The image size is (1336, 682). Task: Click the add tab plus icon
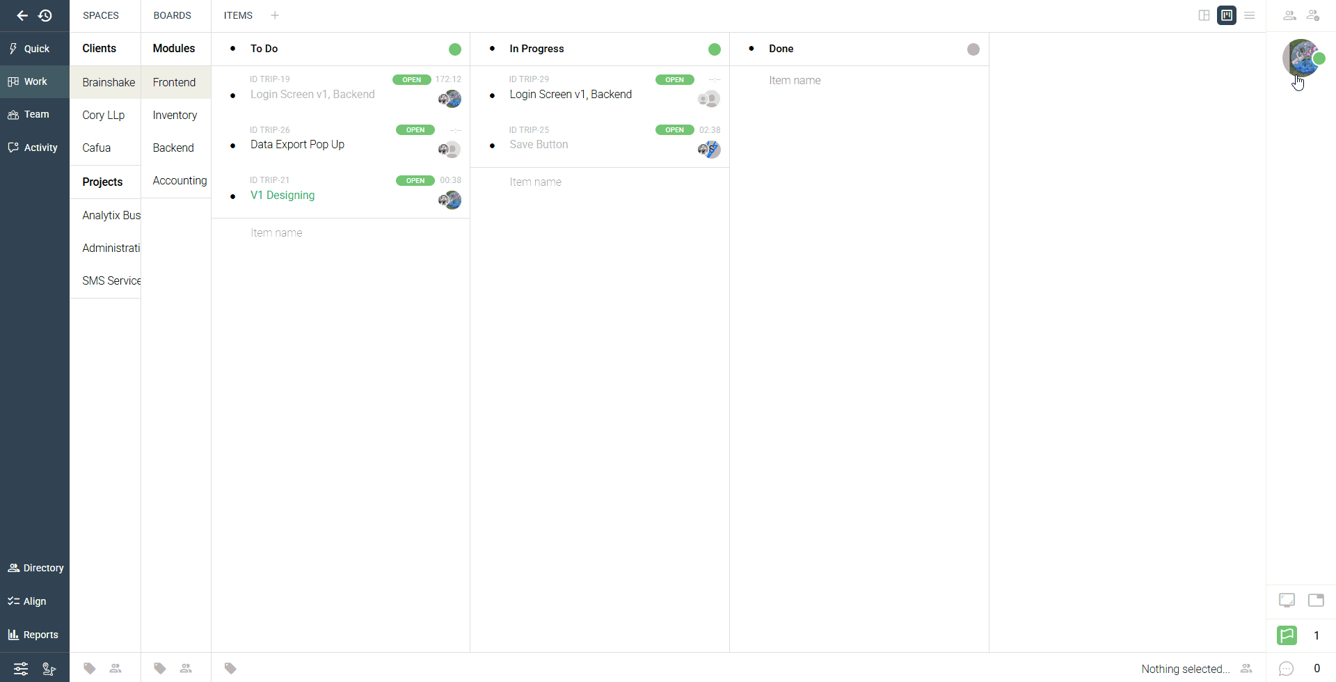(x=275, y=15)
